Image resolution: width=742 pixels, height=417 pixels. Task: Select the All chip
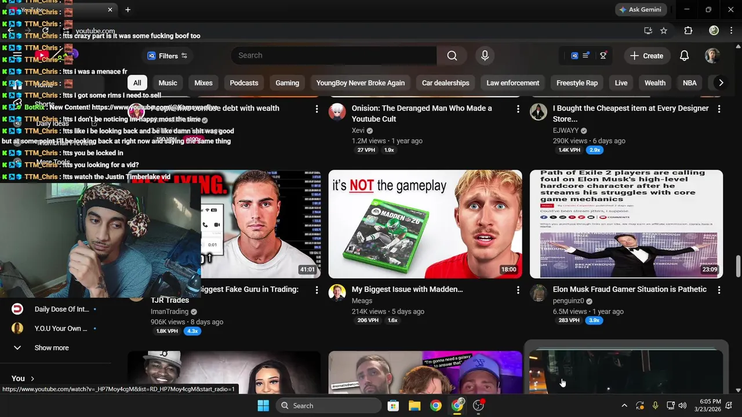[137, 83]
